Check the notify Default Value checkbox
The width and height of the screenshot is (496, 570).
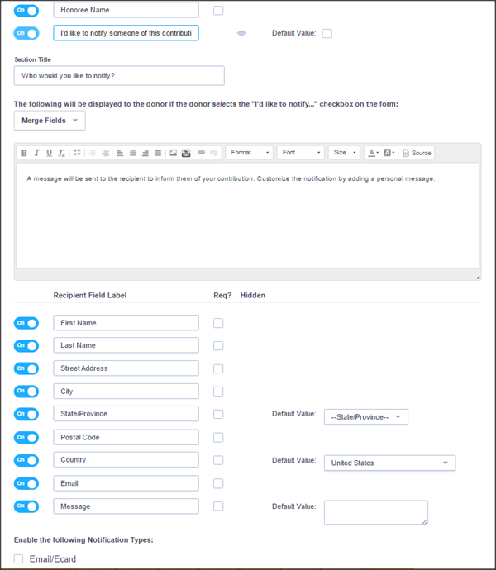(x=327, y=33)
